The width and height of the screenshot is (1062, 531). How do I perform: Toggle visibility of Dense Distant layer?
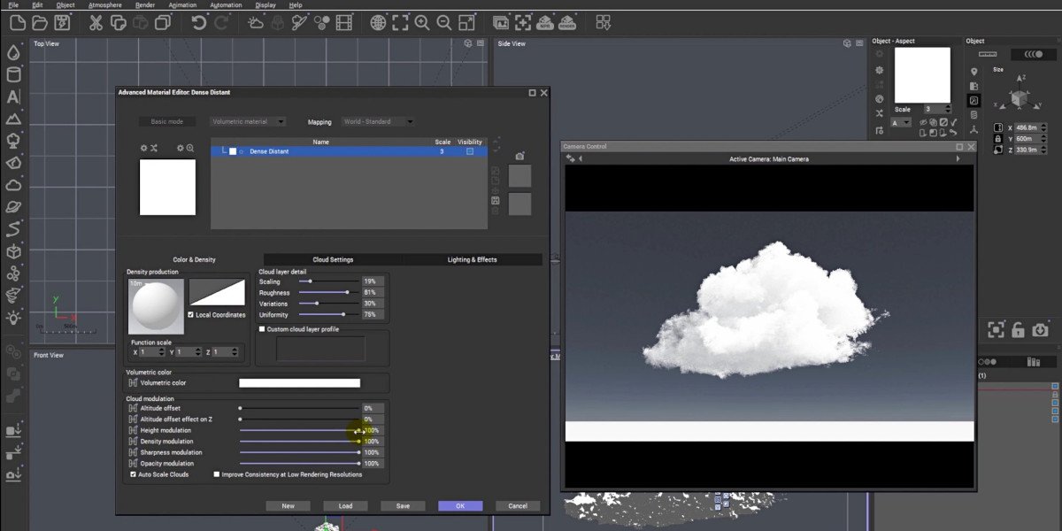coord(470,151)
